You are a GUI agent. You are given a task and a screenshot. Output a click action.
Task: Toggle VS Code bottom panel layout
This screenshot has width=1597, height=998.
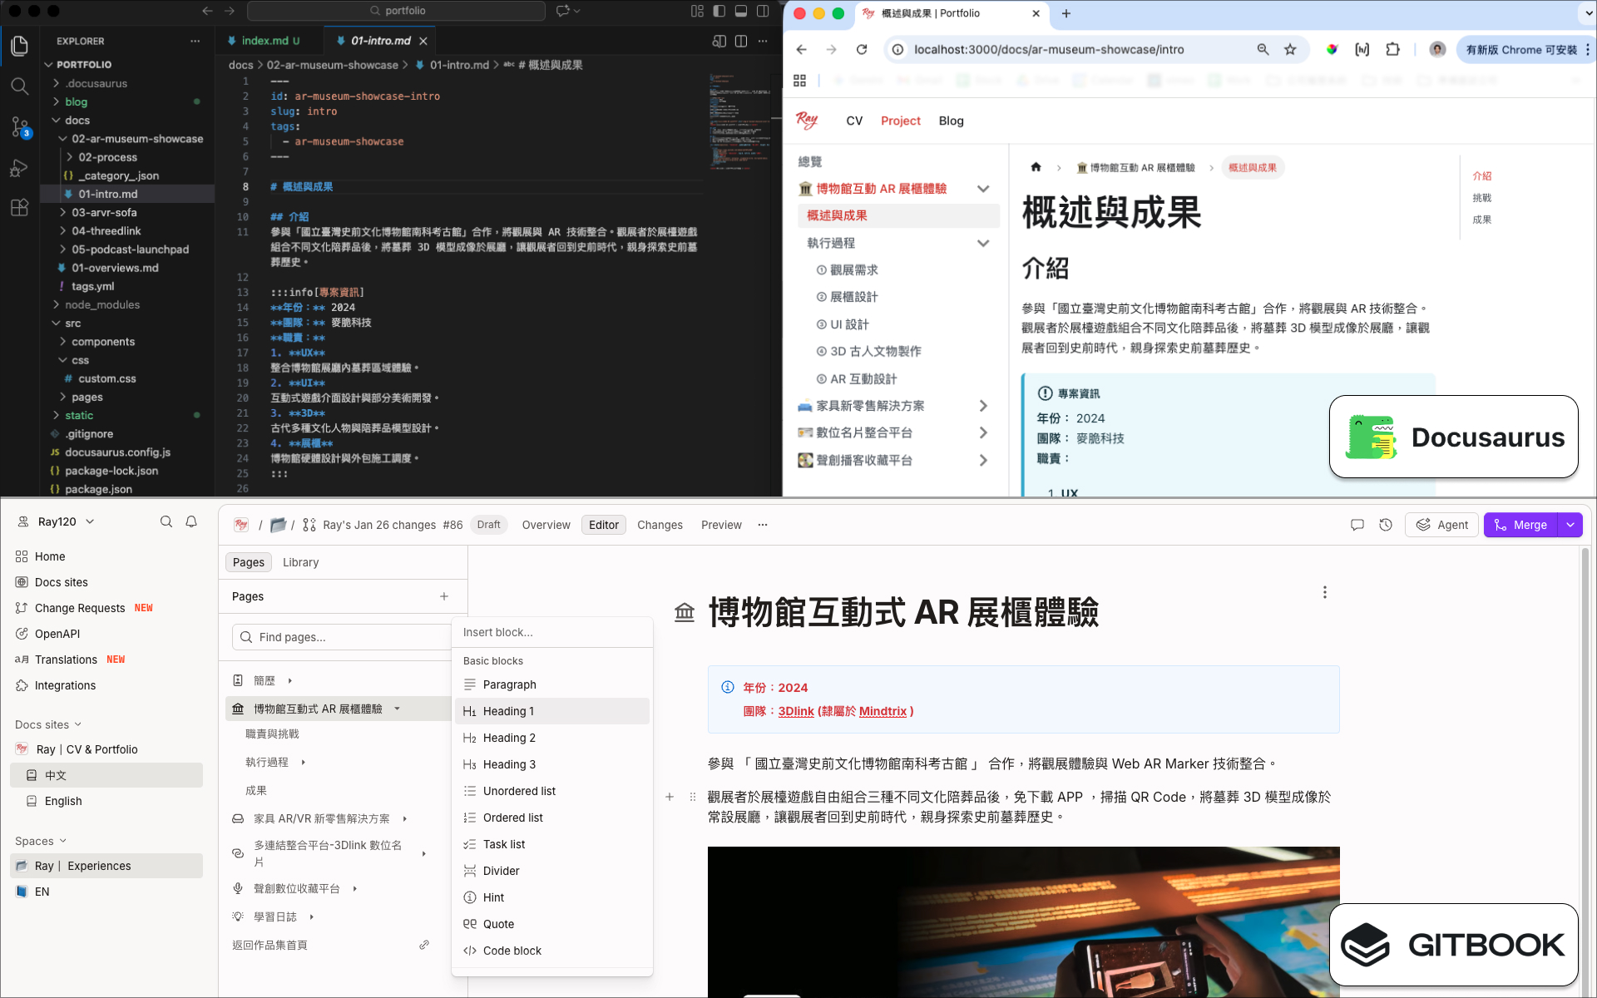click(x=741, y=11)
